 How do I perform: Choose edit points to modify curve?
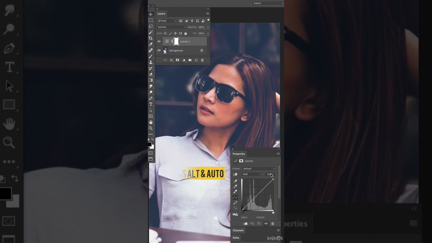tap(235, 197)
